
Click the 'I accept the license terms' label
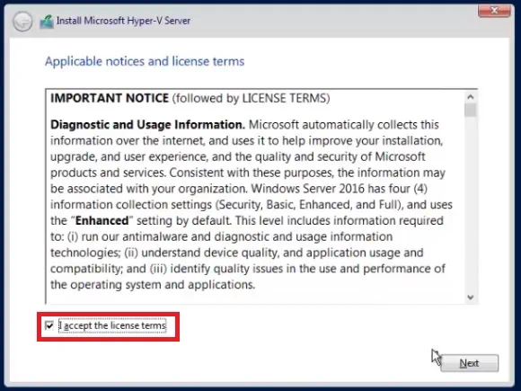pyautogui.click(x=112, y=325)
